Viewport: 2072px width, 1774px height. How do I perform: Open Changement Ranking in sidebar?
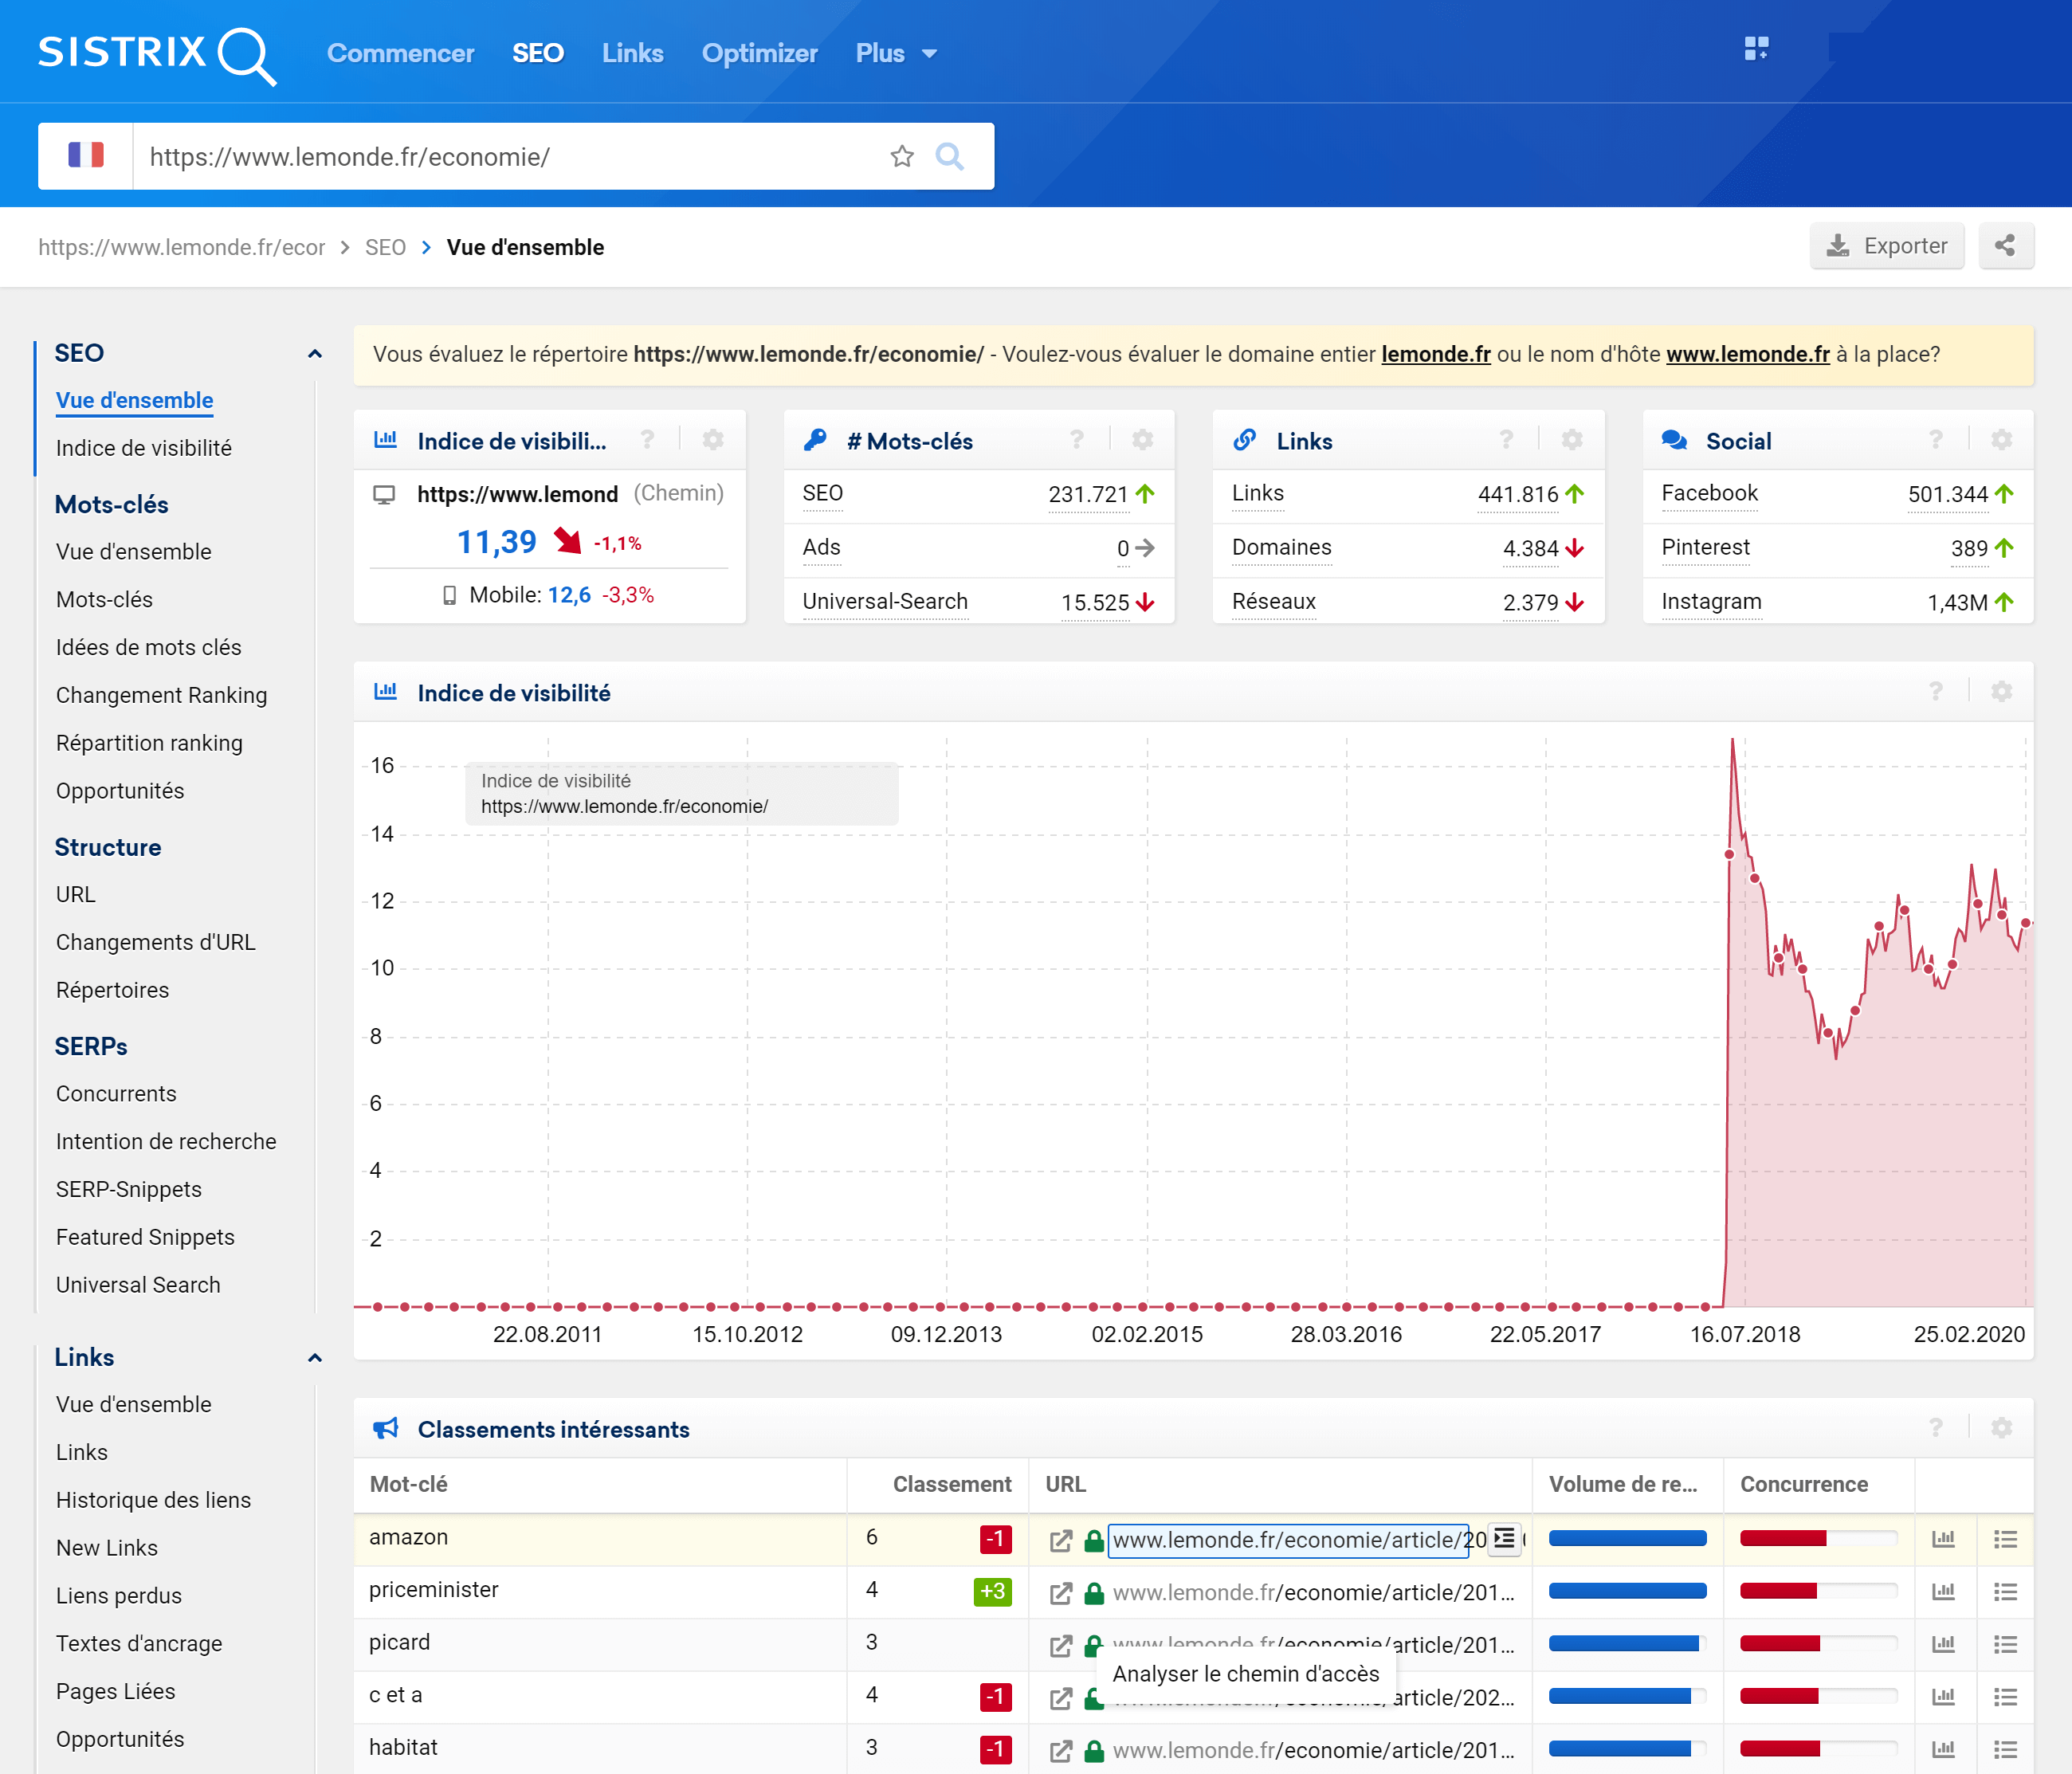click(x=162, y=695)
